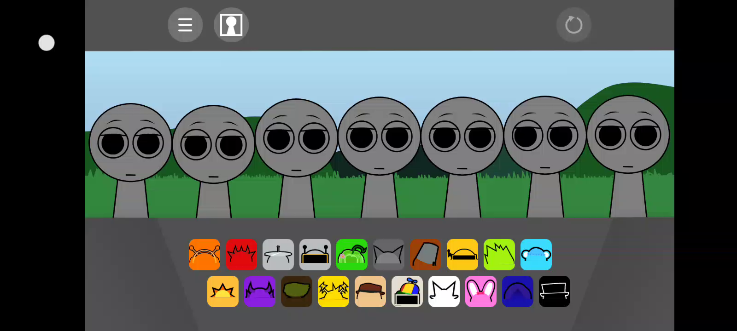Image resolution: width=737 pixels, height=331 pixels.
Task: Select the gray cat ears icon
Action: click(x=389, y=255)
